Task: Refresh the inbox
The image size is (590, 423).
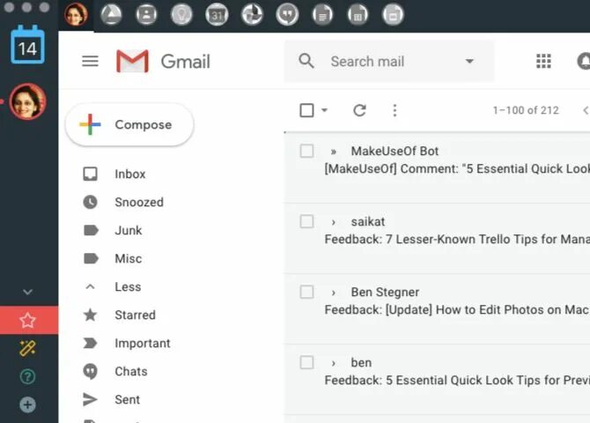Action: click(359, 110)
